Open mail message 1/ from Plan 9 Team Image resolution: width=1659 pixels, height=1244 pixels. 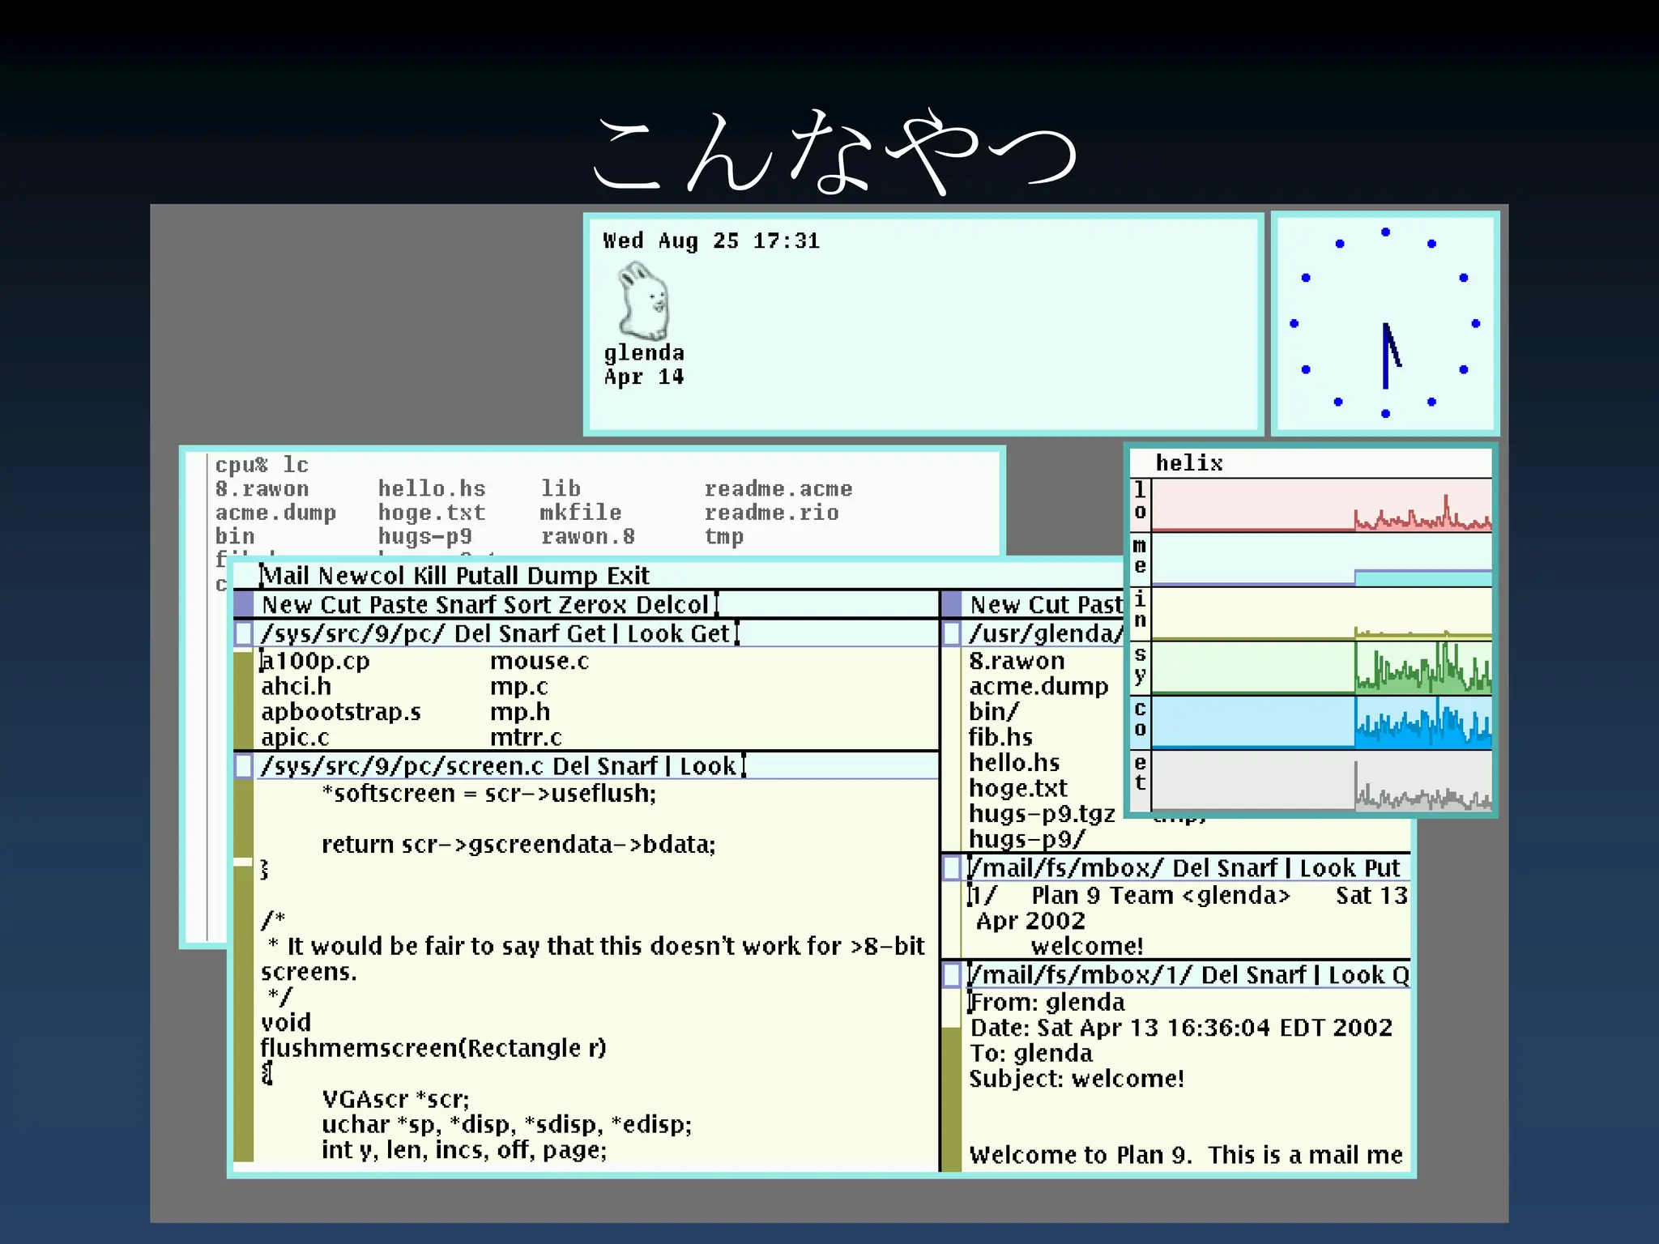coord(983,896)
